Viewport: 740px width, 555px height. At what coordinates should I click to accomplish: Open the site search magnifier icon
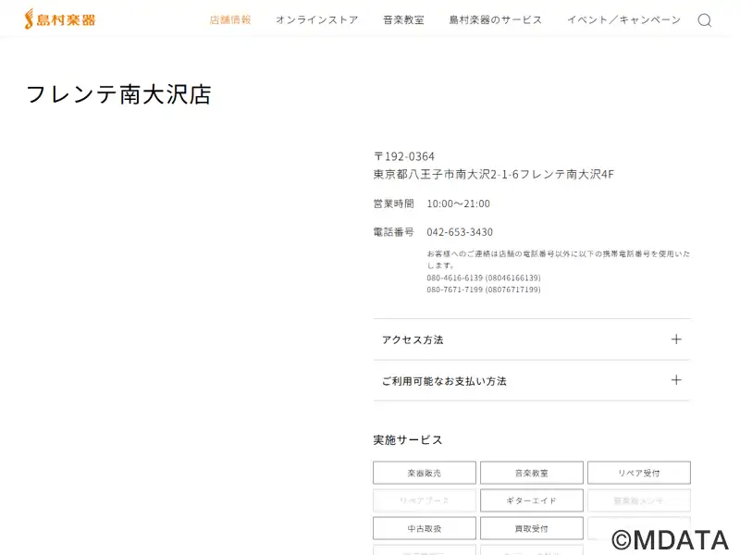[705, 20]
